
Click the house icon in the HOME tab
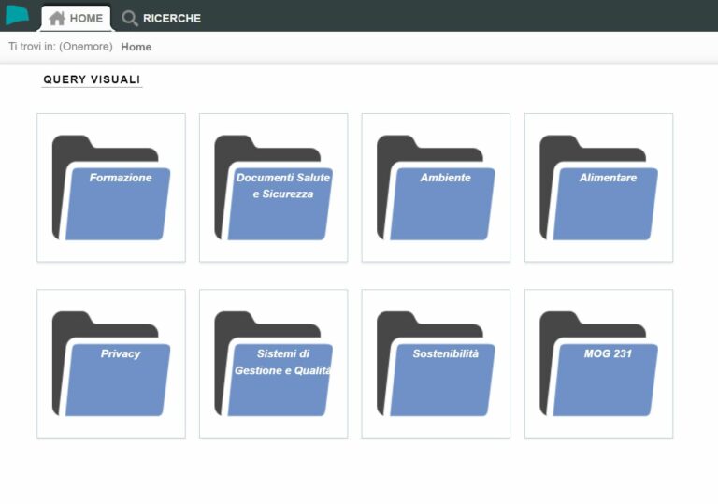pyautogui.click(x=57, y=18)
